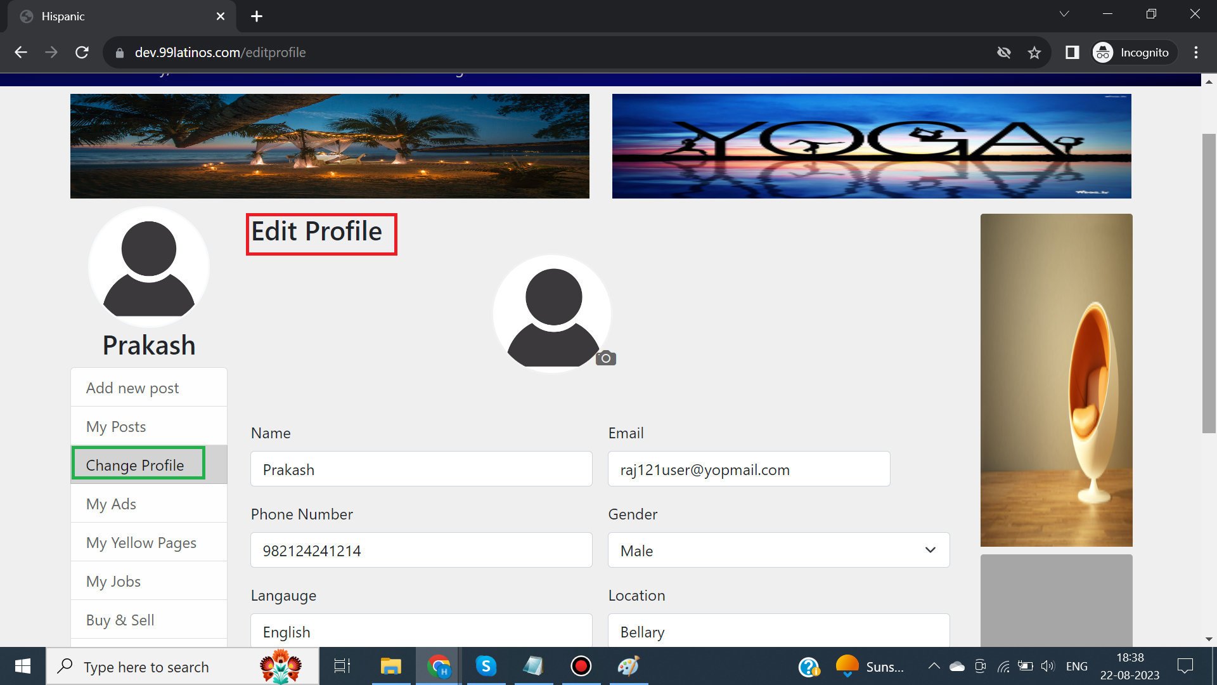
Task: Show hidden system tray icons
Action: click(934, 666)
